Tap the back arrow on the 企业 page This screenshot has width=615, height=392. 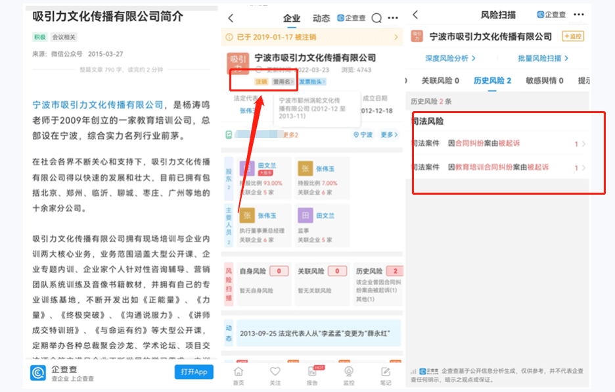click(231, 18)
